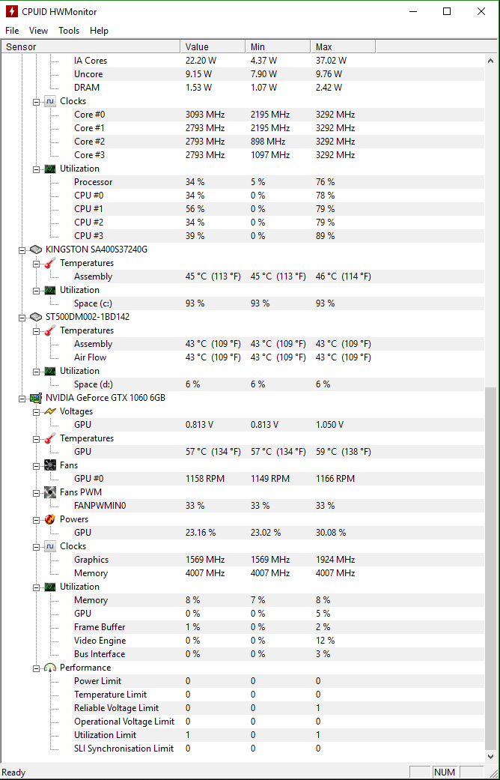Click the KINGSTON SA400S37240G drive icon

[36, 250]
